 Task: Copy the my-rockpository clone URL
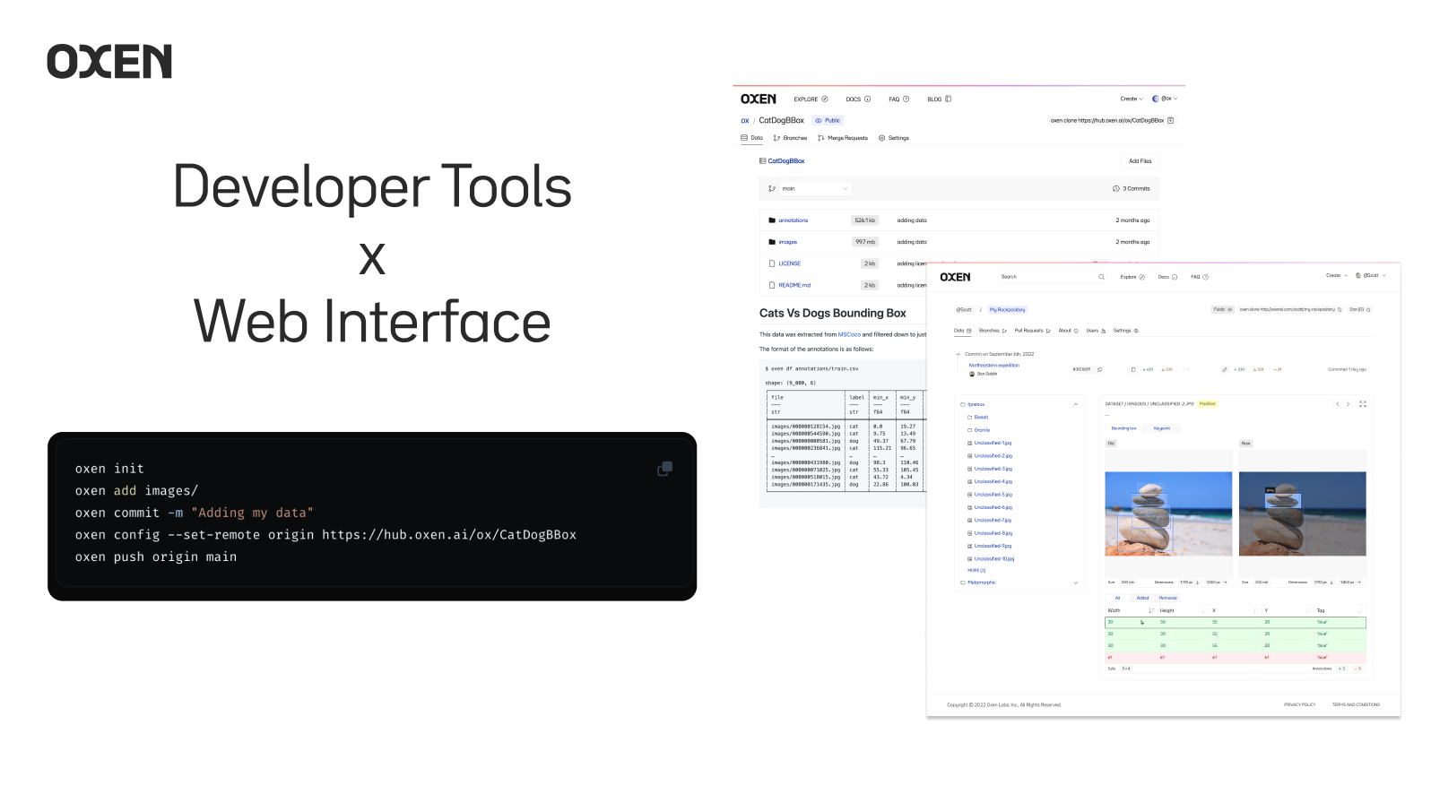pos(1340,309)
